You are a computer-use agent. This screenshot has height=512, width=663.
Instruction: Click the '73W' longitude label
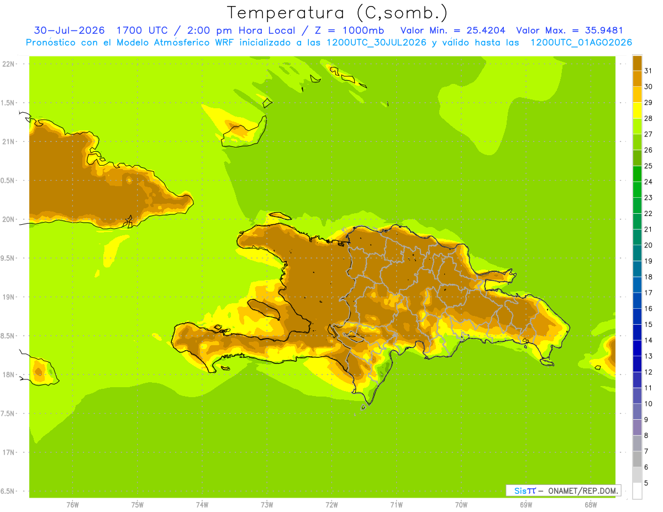[x=267, y=505]
